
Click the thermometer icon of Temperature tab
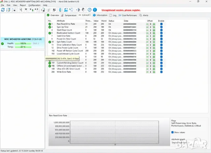coord(62,15)
